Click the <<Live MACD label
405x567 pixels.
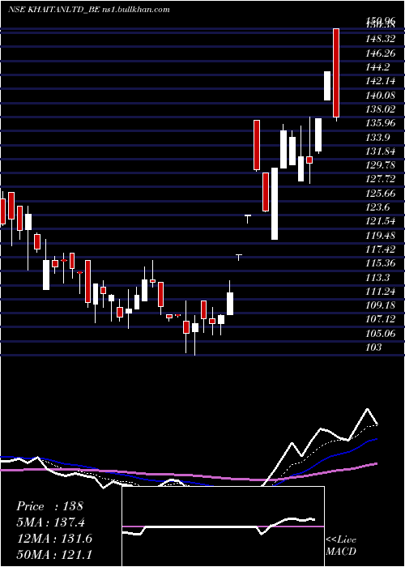coord(341,545)
